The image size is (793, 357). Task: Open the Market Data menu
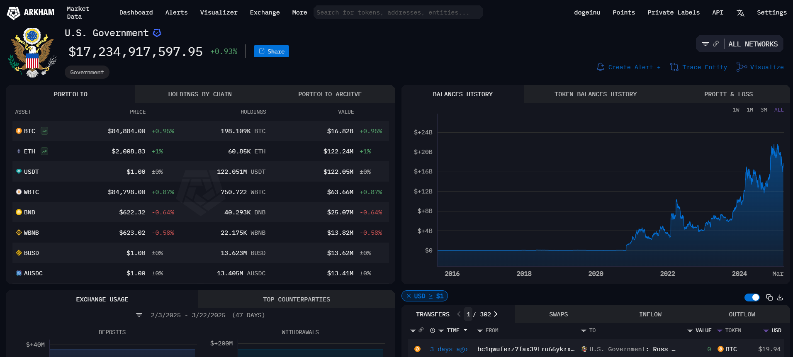(78, 12)
